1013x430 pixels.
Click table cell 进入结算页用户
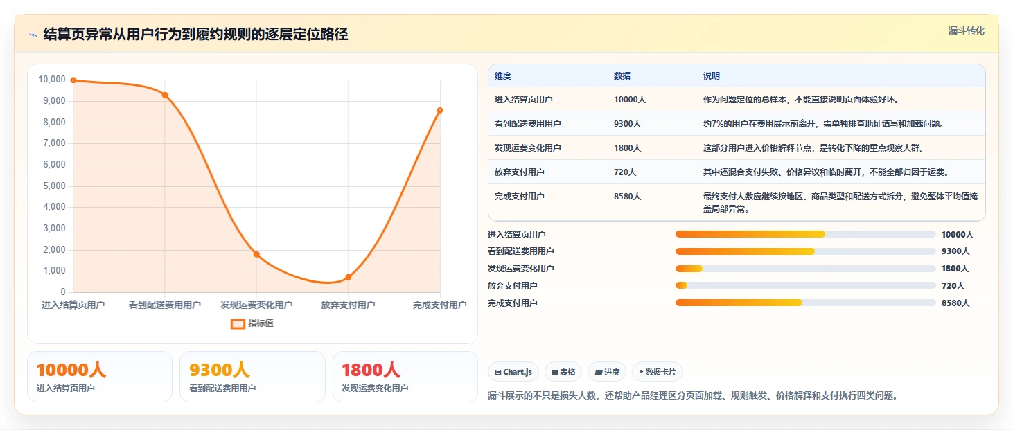point(524,100)
